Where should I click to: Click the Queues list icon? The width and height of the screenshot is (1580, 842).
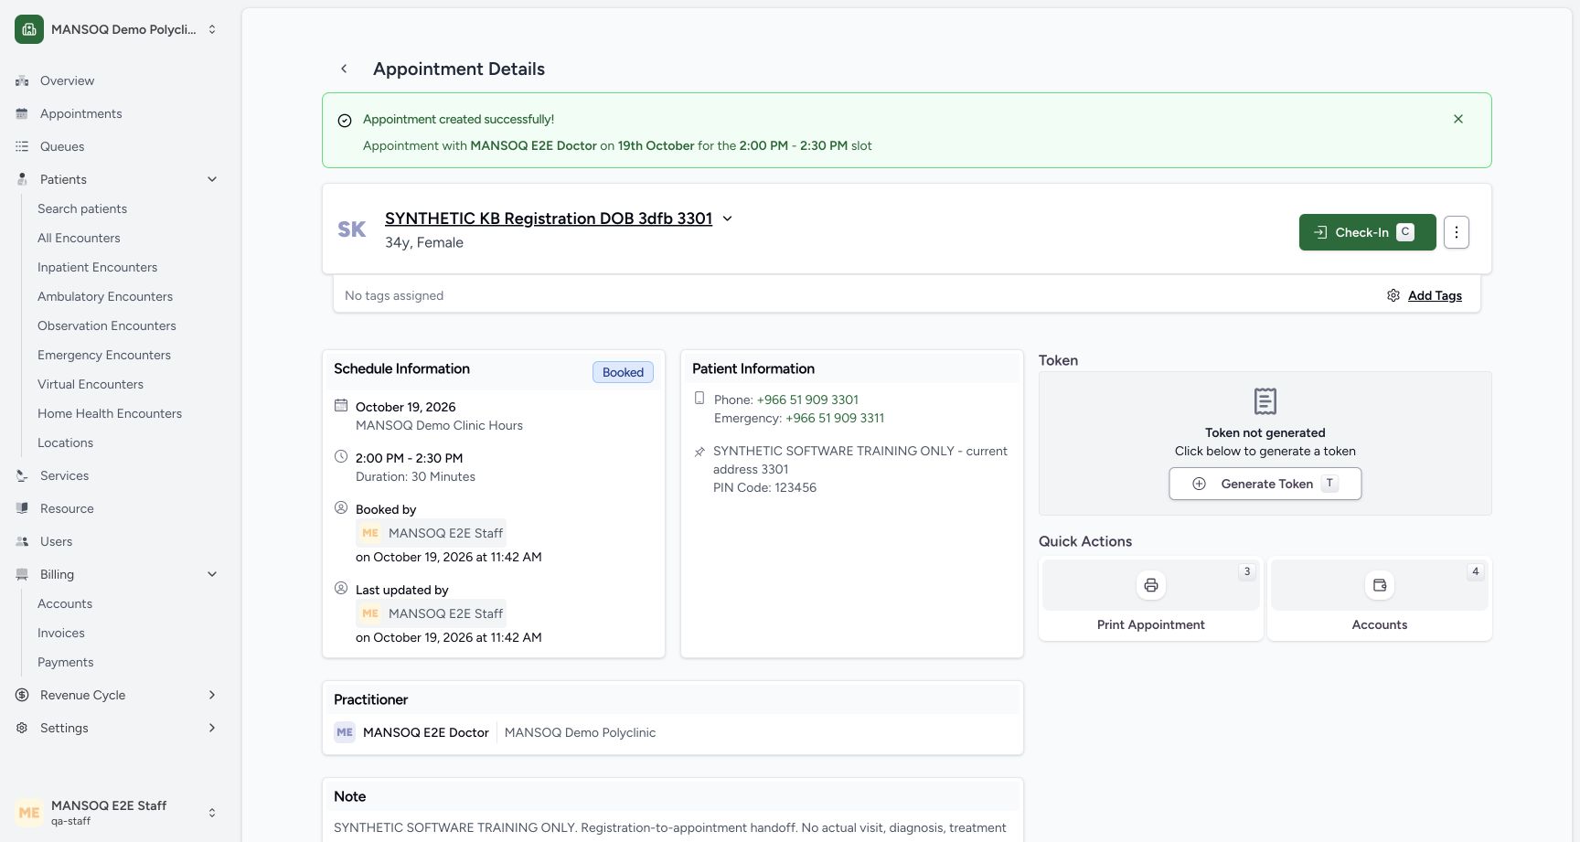pos(22,146)
